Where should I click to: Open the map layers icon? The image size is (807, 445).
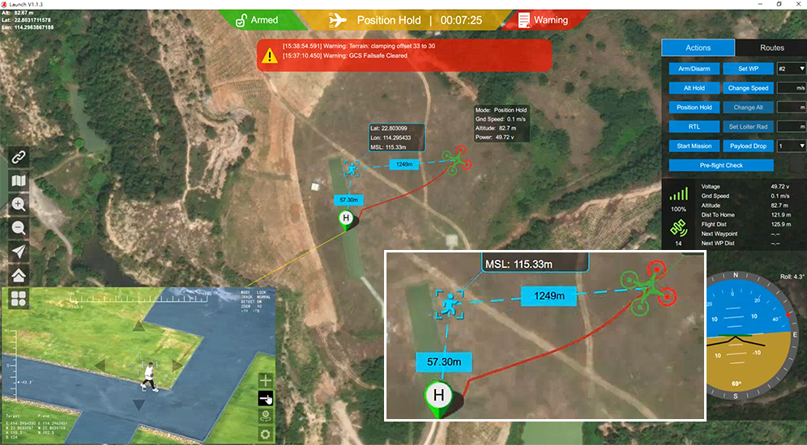point(19,181)
